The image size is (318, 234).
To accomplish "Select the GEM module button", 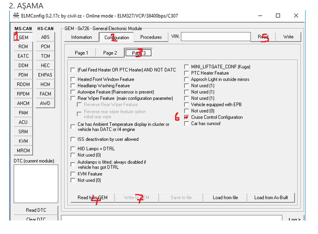I will (23, 37).
